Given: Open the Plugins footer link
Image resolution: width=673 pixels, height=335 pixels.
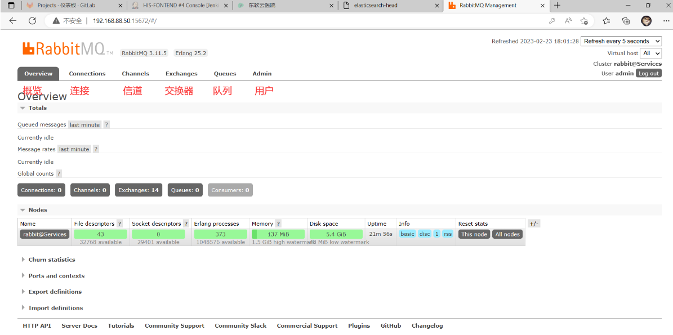Looking at the screenshot, I should tap(359, 326).
